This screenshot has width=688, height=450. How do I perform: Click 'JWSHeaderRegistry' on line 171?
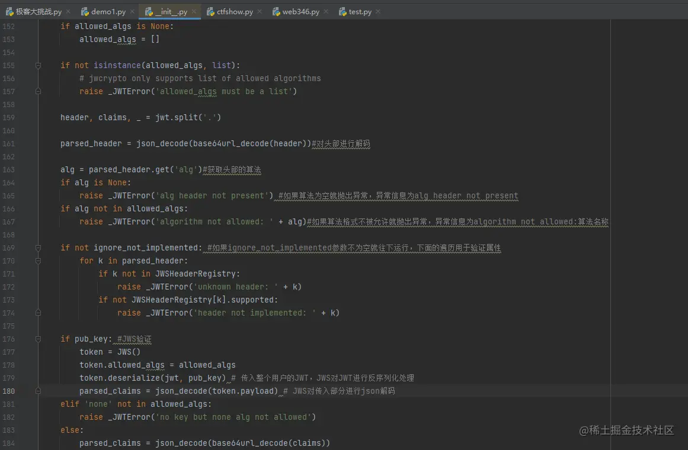tap(196, 274)
